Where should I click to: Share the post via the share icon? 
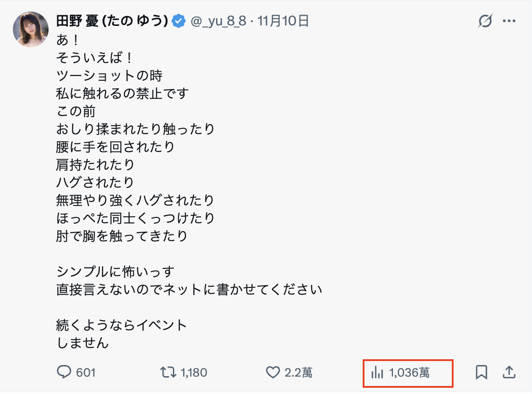pyautogui.click(x=509, y=372)
